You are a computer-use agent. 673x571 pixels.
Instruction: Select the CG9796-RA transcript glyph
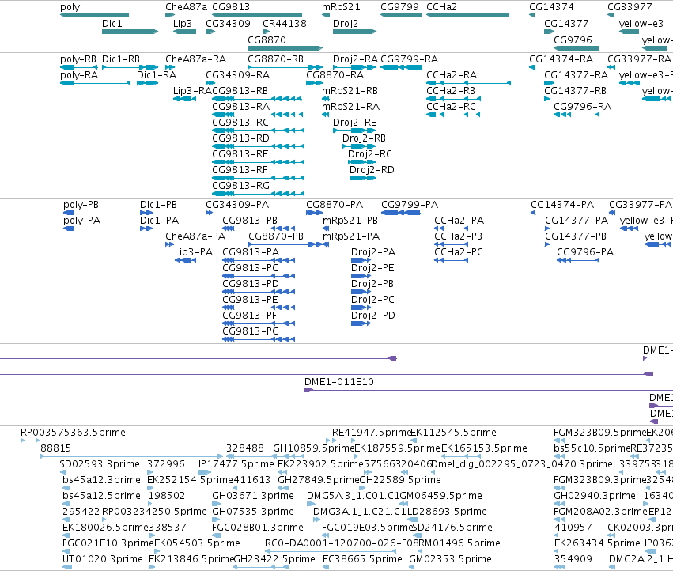click(x=577, y=115)
